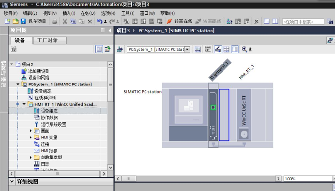The height and width of the screenshot is (191, 335).
Task: Click the Undo arrow icon
Action: pos(100,21)
